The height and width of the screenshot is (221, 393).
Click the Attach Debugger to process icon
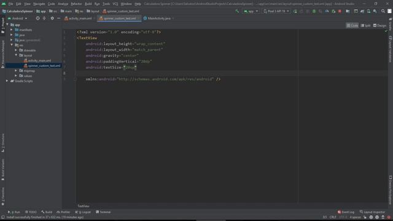point(333,11)
